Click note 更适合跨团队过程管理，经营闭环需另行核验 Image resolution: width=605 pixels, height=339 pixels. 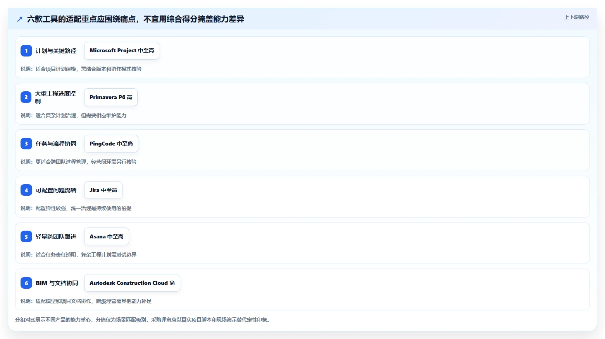(79, 162)
